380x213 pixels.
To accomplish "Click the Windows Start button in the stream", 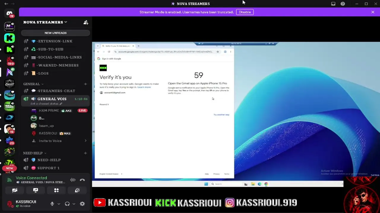I will (x=206, y=184).
